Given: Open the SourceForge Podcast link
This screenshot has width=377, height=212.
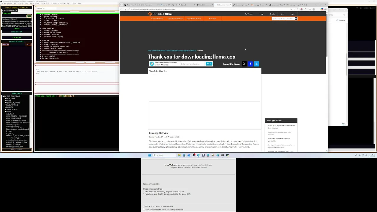Looking at the screenshot, I should tap(194, 19).
